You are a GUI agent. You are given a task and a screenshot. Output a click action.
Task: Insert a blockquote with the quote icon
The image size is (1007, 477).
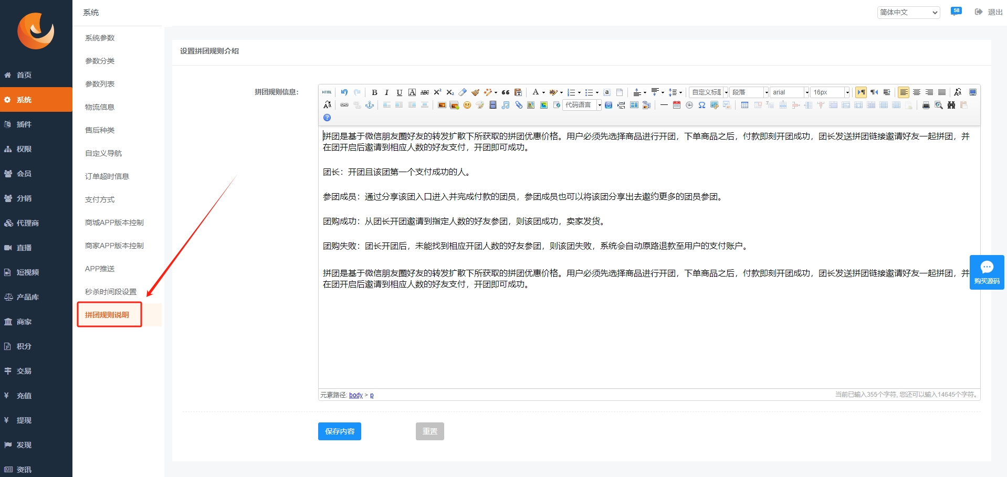[506, 92]
